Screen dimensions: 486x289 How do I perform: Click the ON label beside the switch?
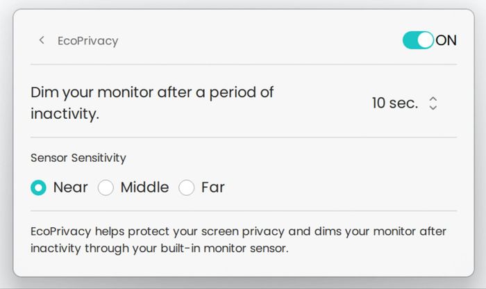pos(446,40)
